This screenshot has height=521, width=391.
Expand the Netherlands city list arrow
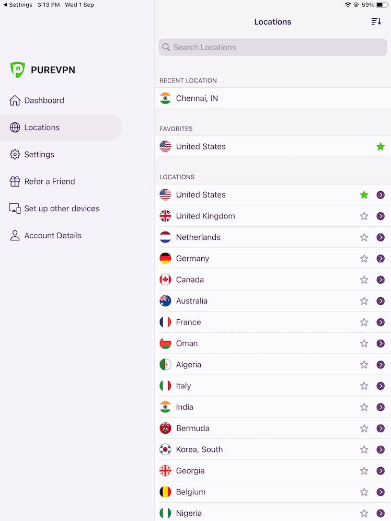[381, 237]
